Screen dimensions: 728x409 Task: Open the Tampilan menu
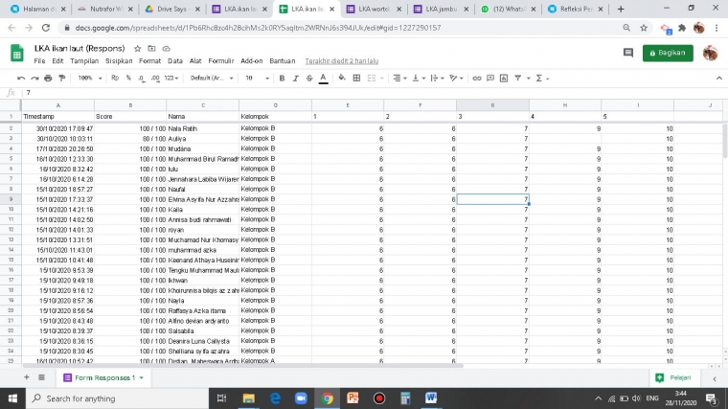(84, 60)
